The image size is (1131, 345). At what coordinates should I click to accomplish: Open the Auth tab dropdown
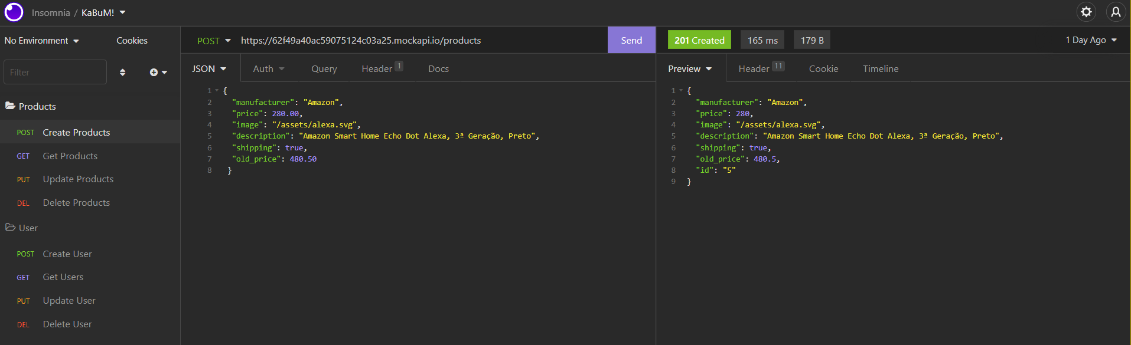click(269, 69)
